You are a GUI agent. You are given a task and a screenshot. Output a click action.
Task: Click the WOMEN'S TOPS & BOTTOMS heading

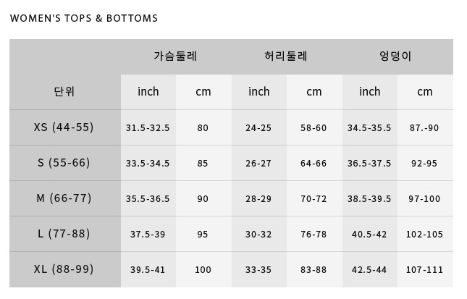pos(83,18)
